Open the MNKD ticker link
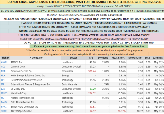This screenshot has width=164, height=114. click(4, 93)
